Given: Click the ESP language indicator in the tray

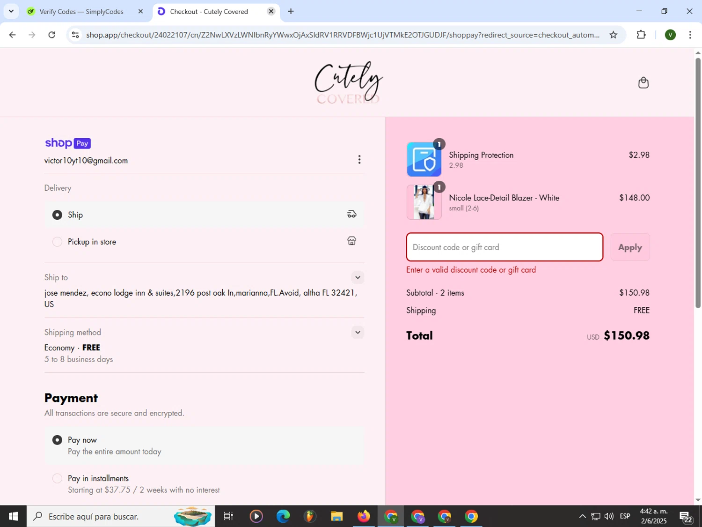Looking at the screenshot, I should coord(625,516).
